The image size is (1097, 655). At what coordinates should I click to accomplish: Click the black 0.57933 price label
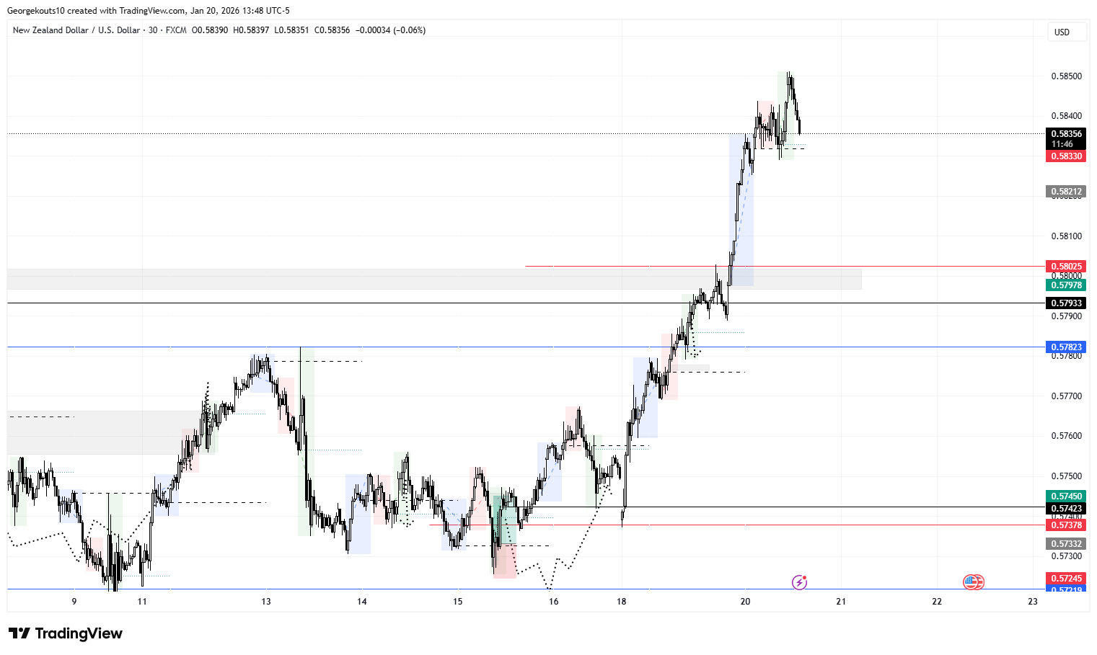pos(1065,303)
